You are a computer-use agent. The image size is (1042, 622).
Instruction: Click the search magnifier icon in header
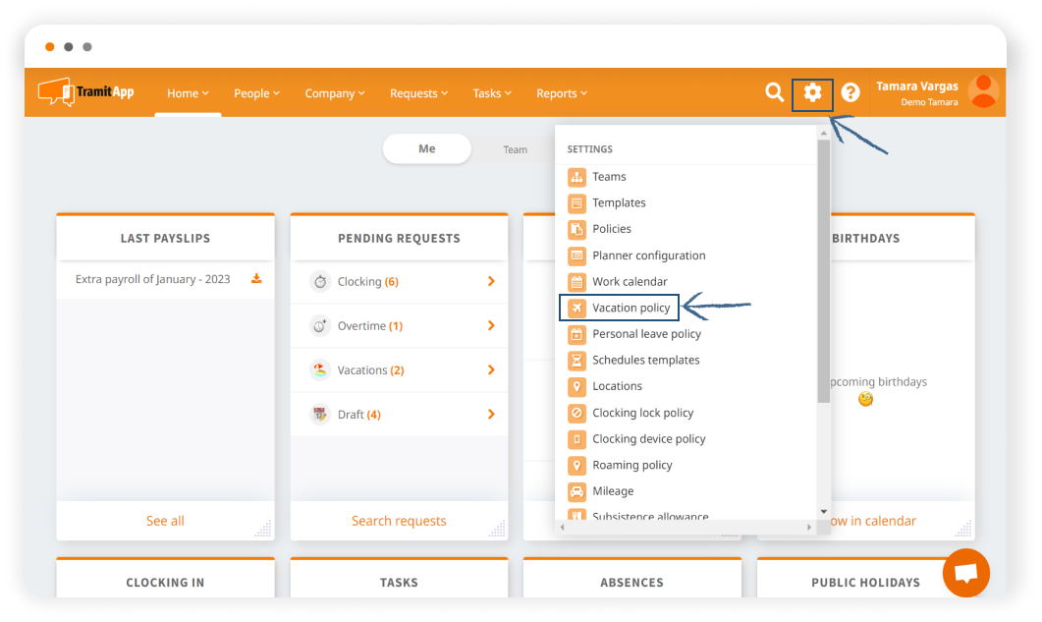coord(775,92)
